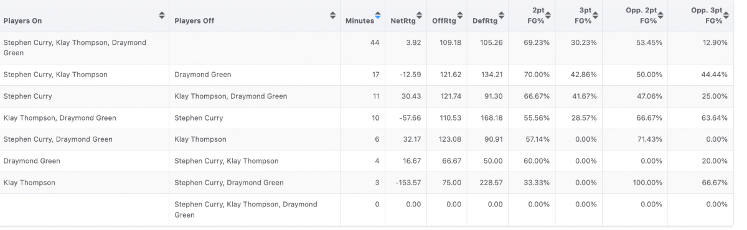
Task: Click the -57.66 NetRtg cell
Action: pos(411,117)
